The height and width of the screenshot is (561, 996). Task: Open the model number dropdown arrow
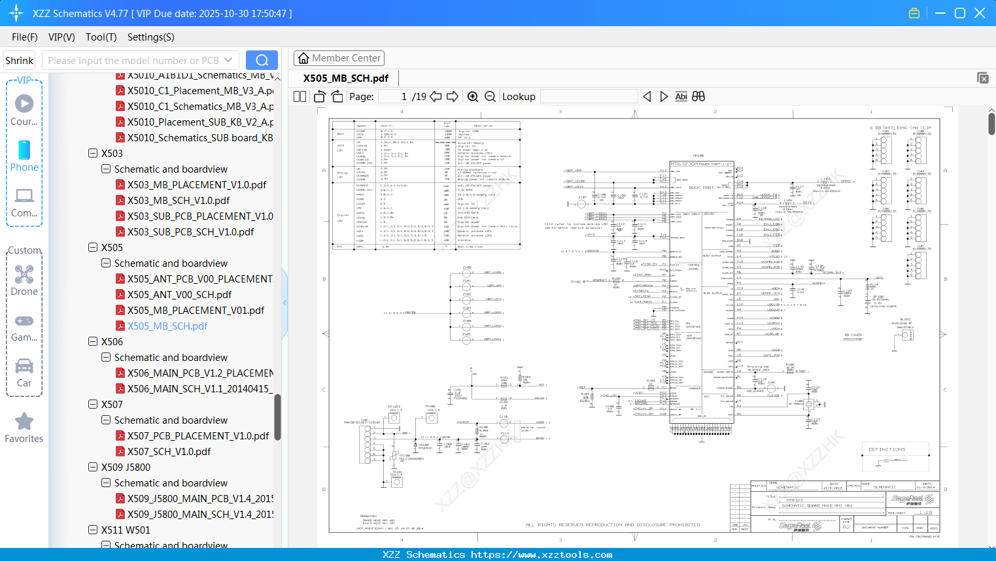pyautogui.click(x=228, y=60)
